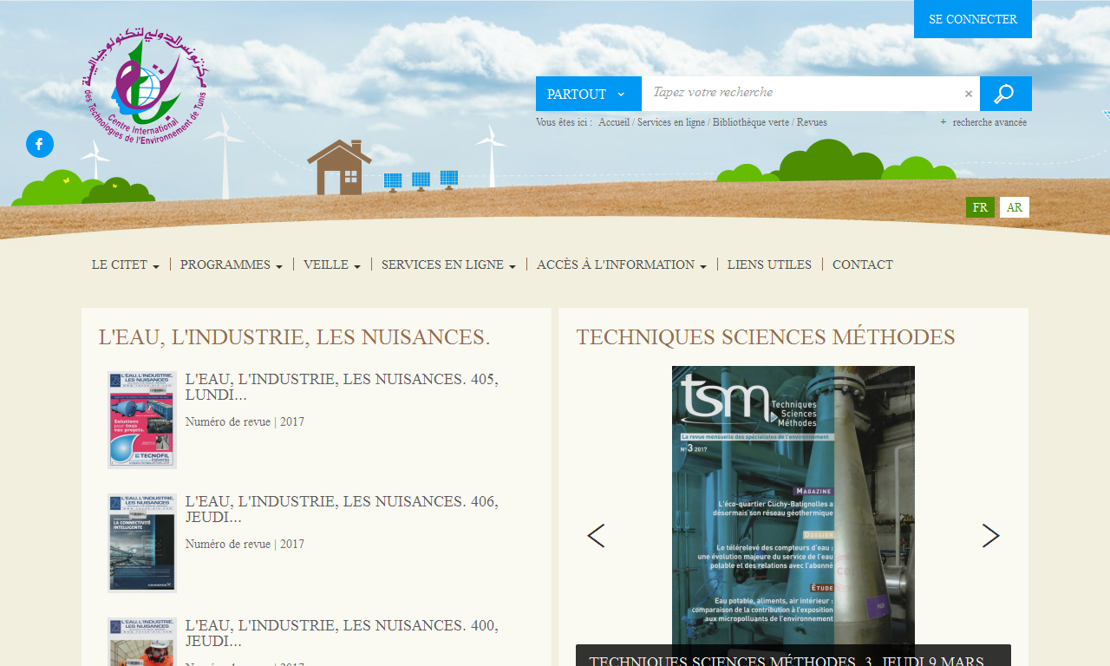Switch language to AR

coord(1015,207)
